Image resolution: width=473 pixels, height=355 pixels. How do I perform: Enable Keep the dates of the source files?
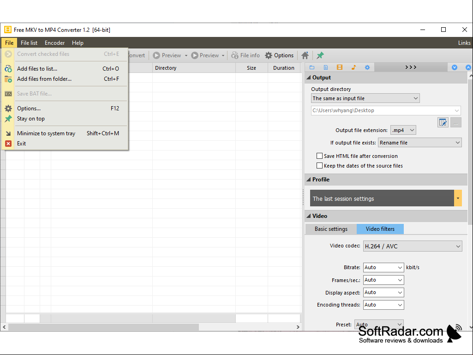[319, 165]
